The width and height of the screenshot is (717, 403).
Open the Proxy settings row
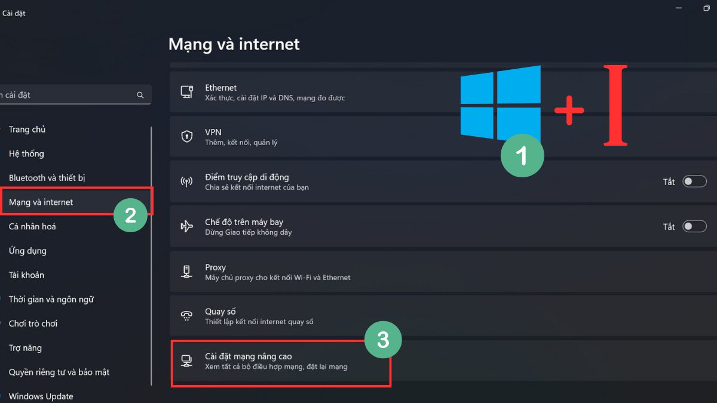pos(443,272)
